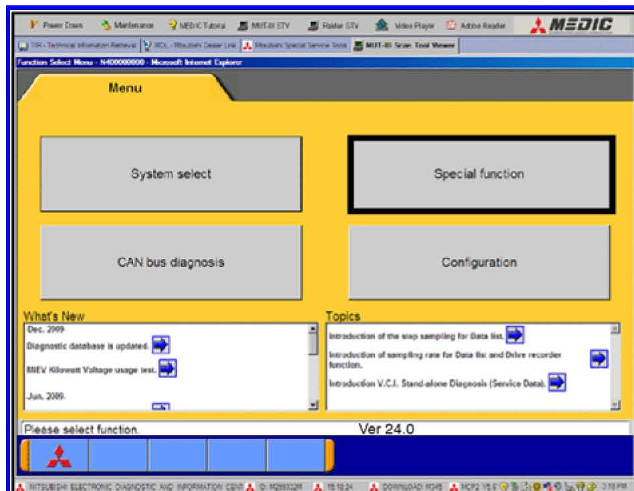Click arrow next to MiEV Kilowatt Voltage usage test

point(168,367)
